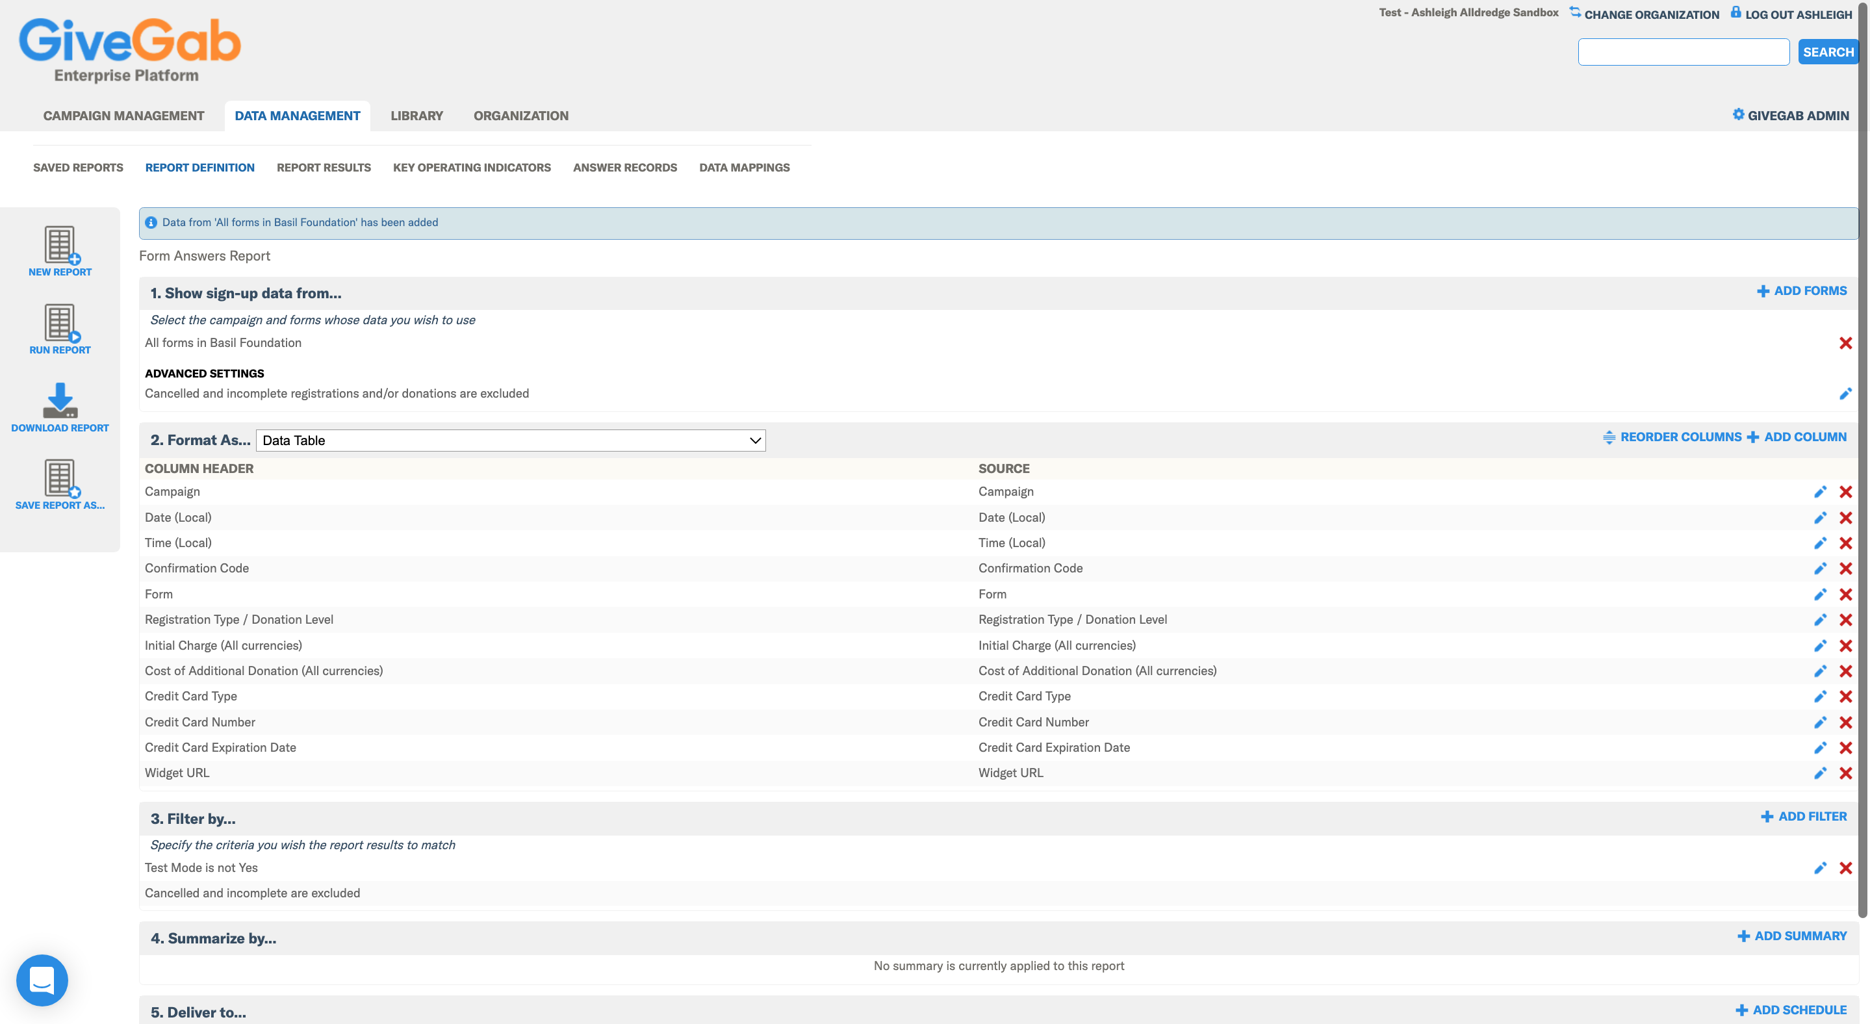Click Reorder Columns
1870x1024 pixels.
(x=1672, y=438)
